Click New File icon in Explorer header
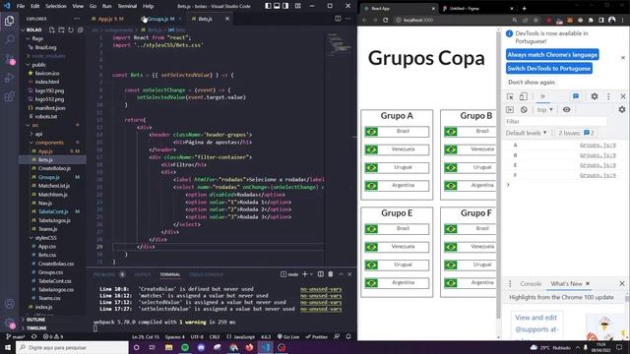The height and width of the screenshot is (354, 630). point(52,29)
